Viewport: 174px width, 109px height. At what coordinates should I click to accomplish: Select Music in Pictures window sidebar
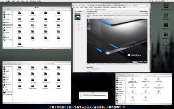pos(8,89)
